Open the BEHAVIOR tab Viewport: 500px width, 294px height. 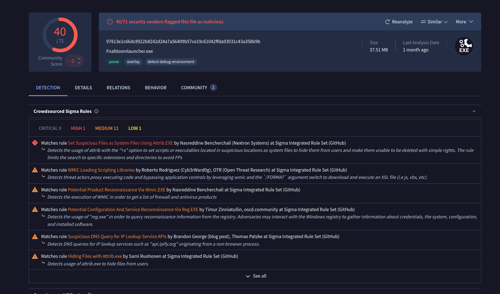click(156, 88)
